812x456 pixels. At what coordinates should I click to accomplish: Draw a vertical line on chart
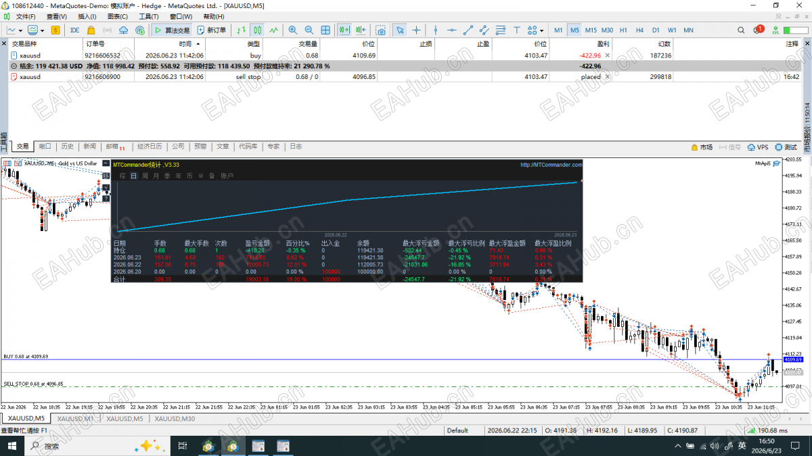coord(435,30)
